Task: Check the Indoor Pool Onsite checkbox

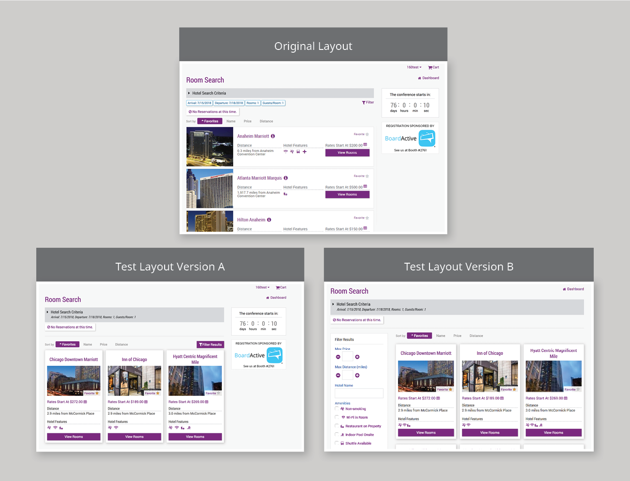Action: (337, 434)
